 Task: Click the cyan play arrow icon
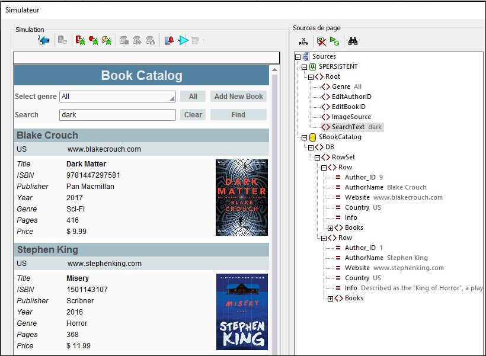(x=184, y=40)
